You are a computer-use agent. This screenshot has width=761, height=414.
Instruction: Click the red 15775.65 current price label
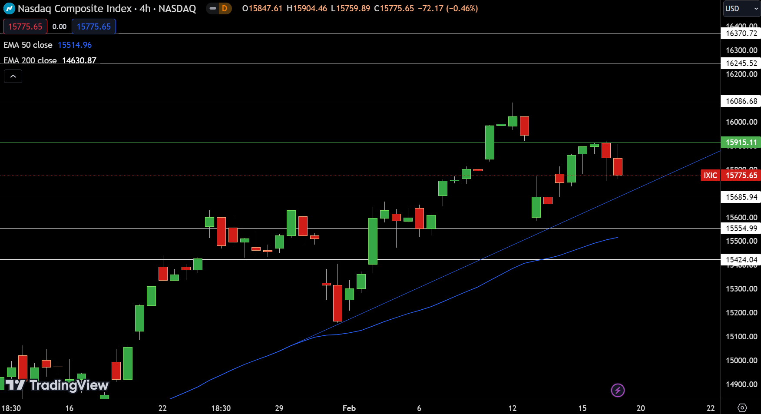pyautogui.click(x=741, y=176)
